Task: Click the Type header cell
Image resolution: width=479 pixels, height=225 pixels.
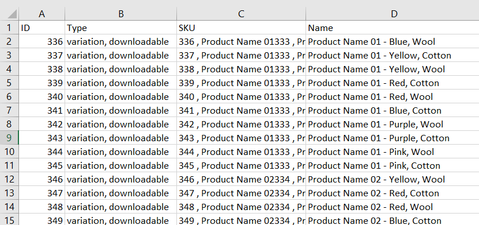Action: (x=120, y=28)
